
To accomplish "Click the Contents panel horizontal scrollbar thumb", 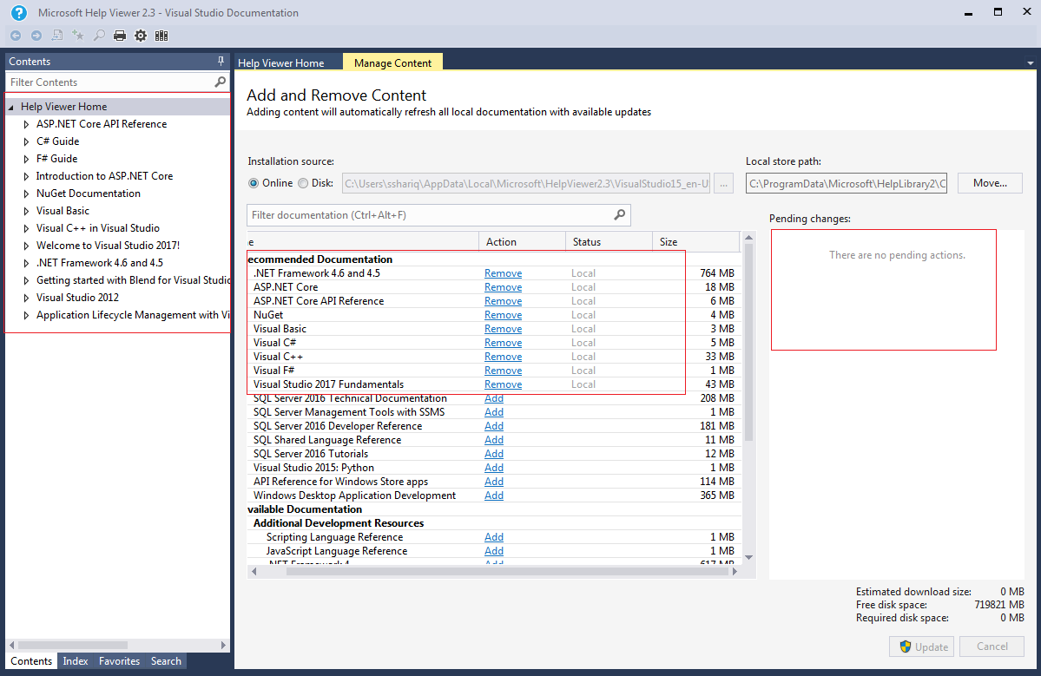I will [72, 645].
